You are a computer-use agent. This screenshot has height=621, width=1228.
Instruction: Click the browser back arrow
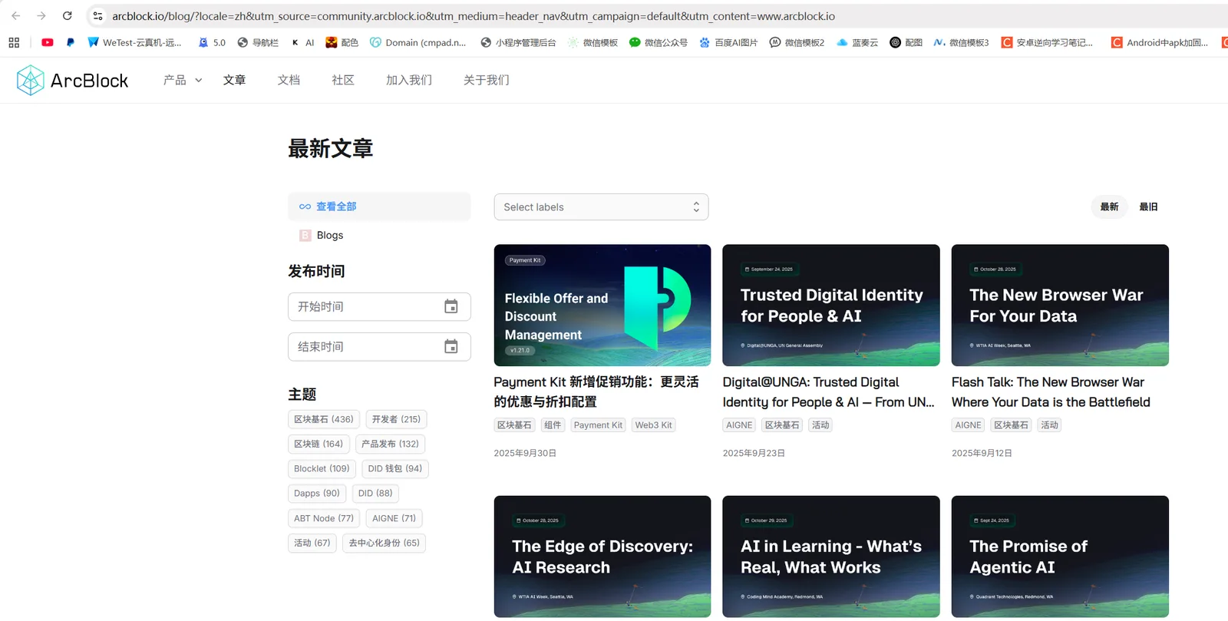[x=16, y=16]
